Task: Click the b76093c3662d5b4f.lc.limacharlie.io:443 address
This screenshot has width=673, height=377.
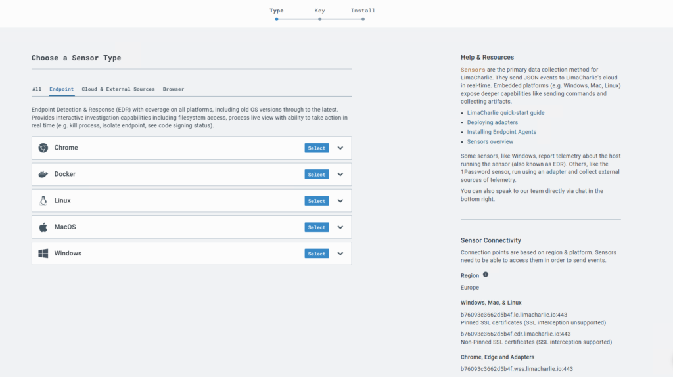Action: (x=514, y=315)
